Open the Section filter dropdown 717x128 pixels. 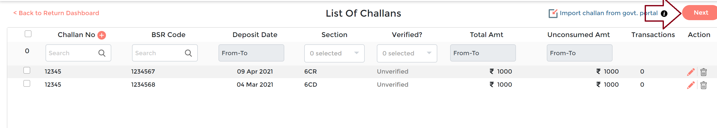tap(334, 53)
